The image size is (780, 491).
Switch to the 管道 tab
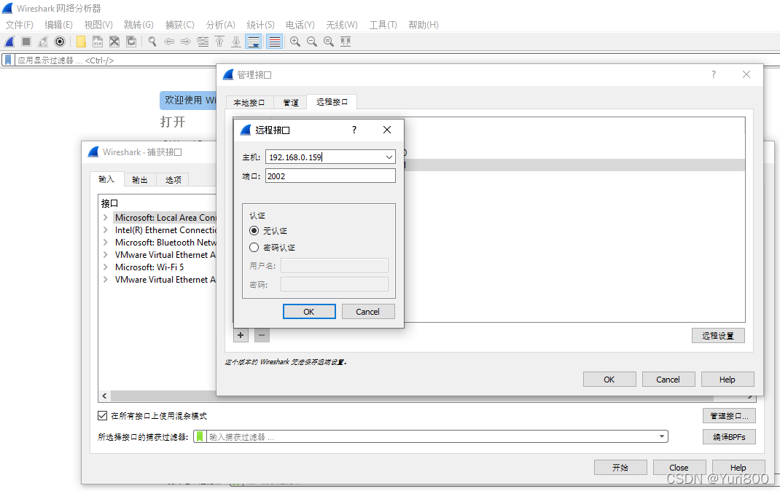(291, 103)
